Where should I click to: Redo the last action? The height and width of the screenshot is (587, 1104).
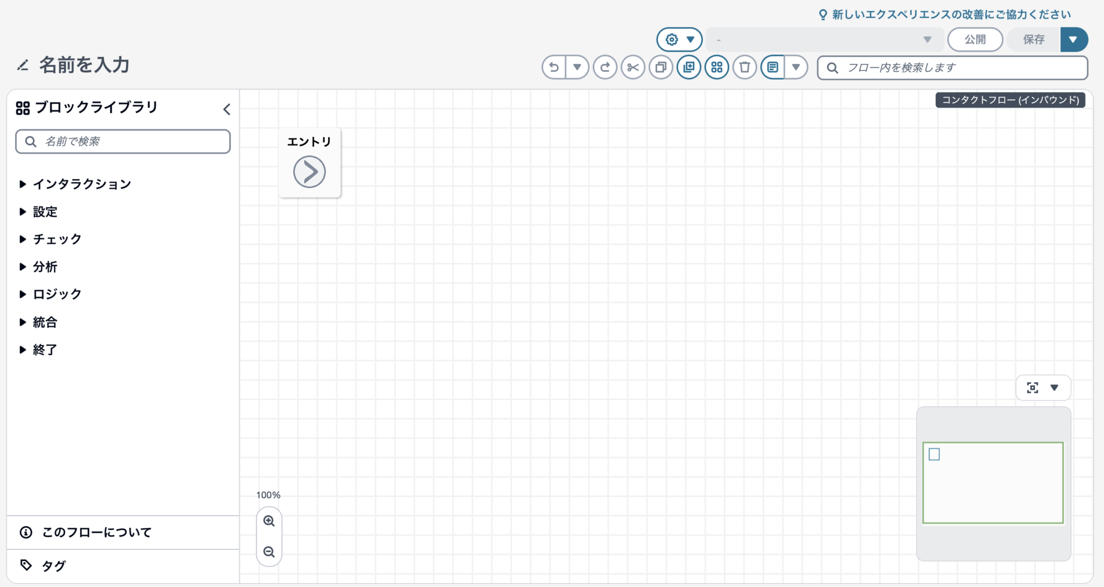(605, 67)
